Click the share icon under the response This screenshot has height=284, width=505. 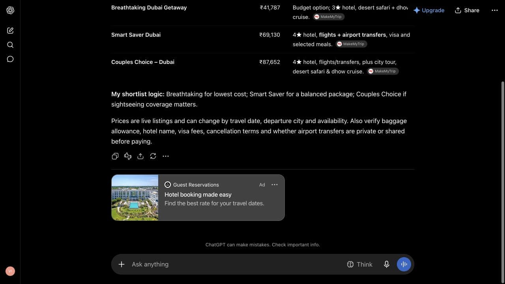[x=140, y=156]
